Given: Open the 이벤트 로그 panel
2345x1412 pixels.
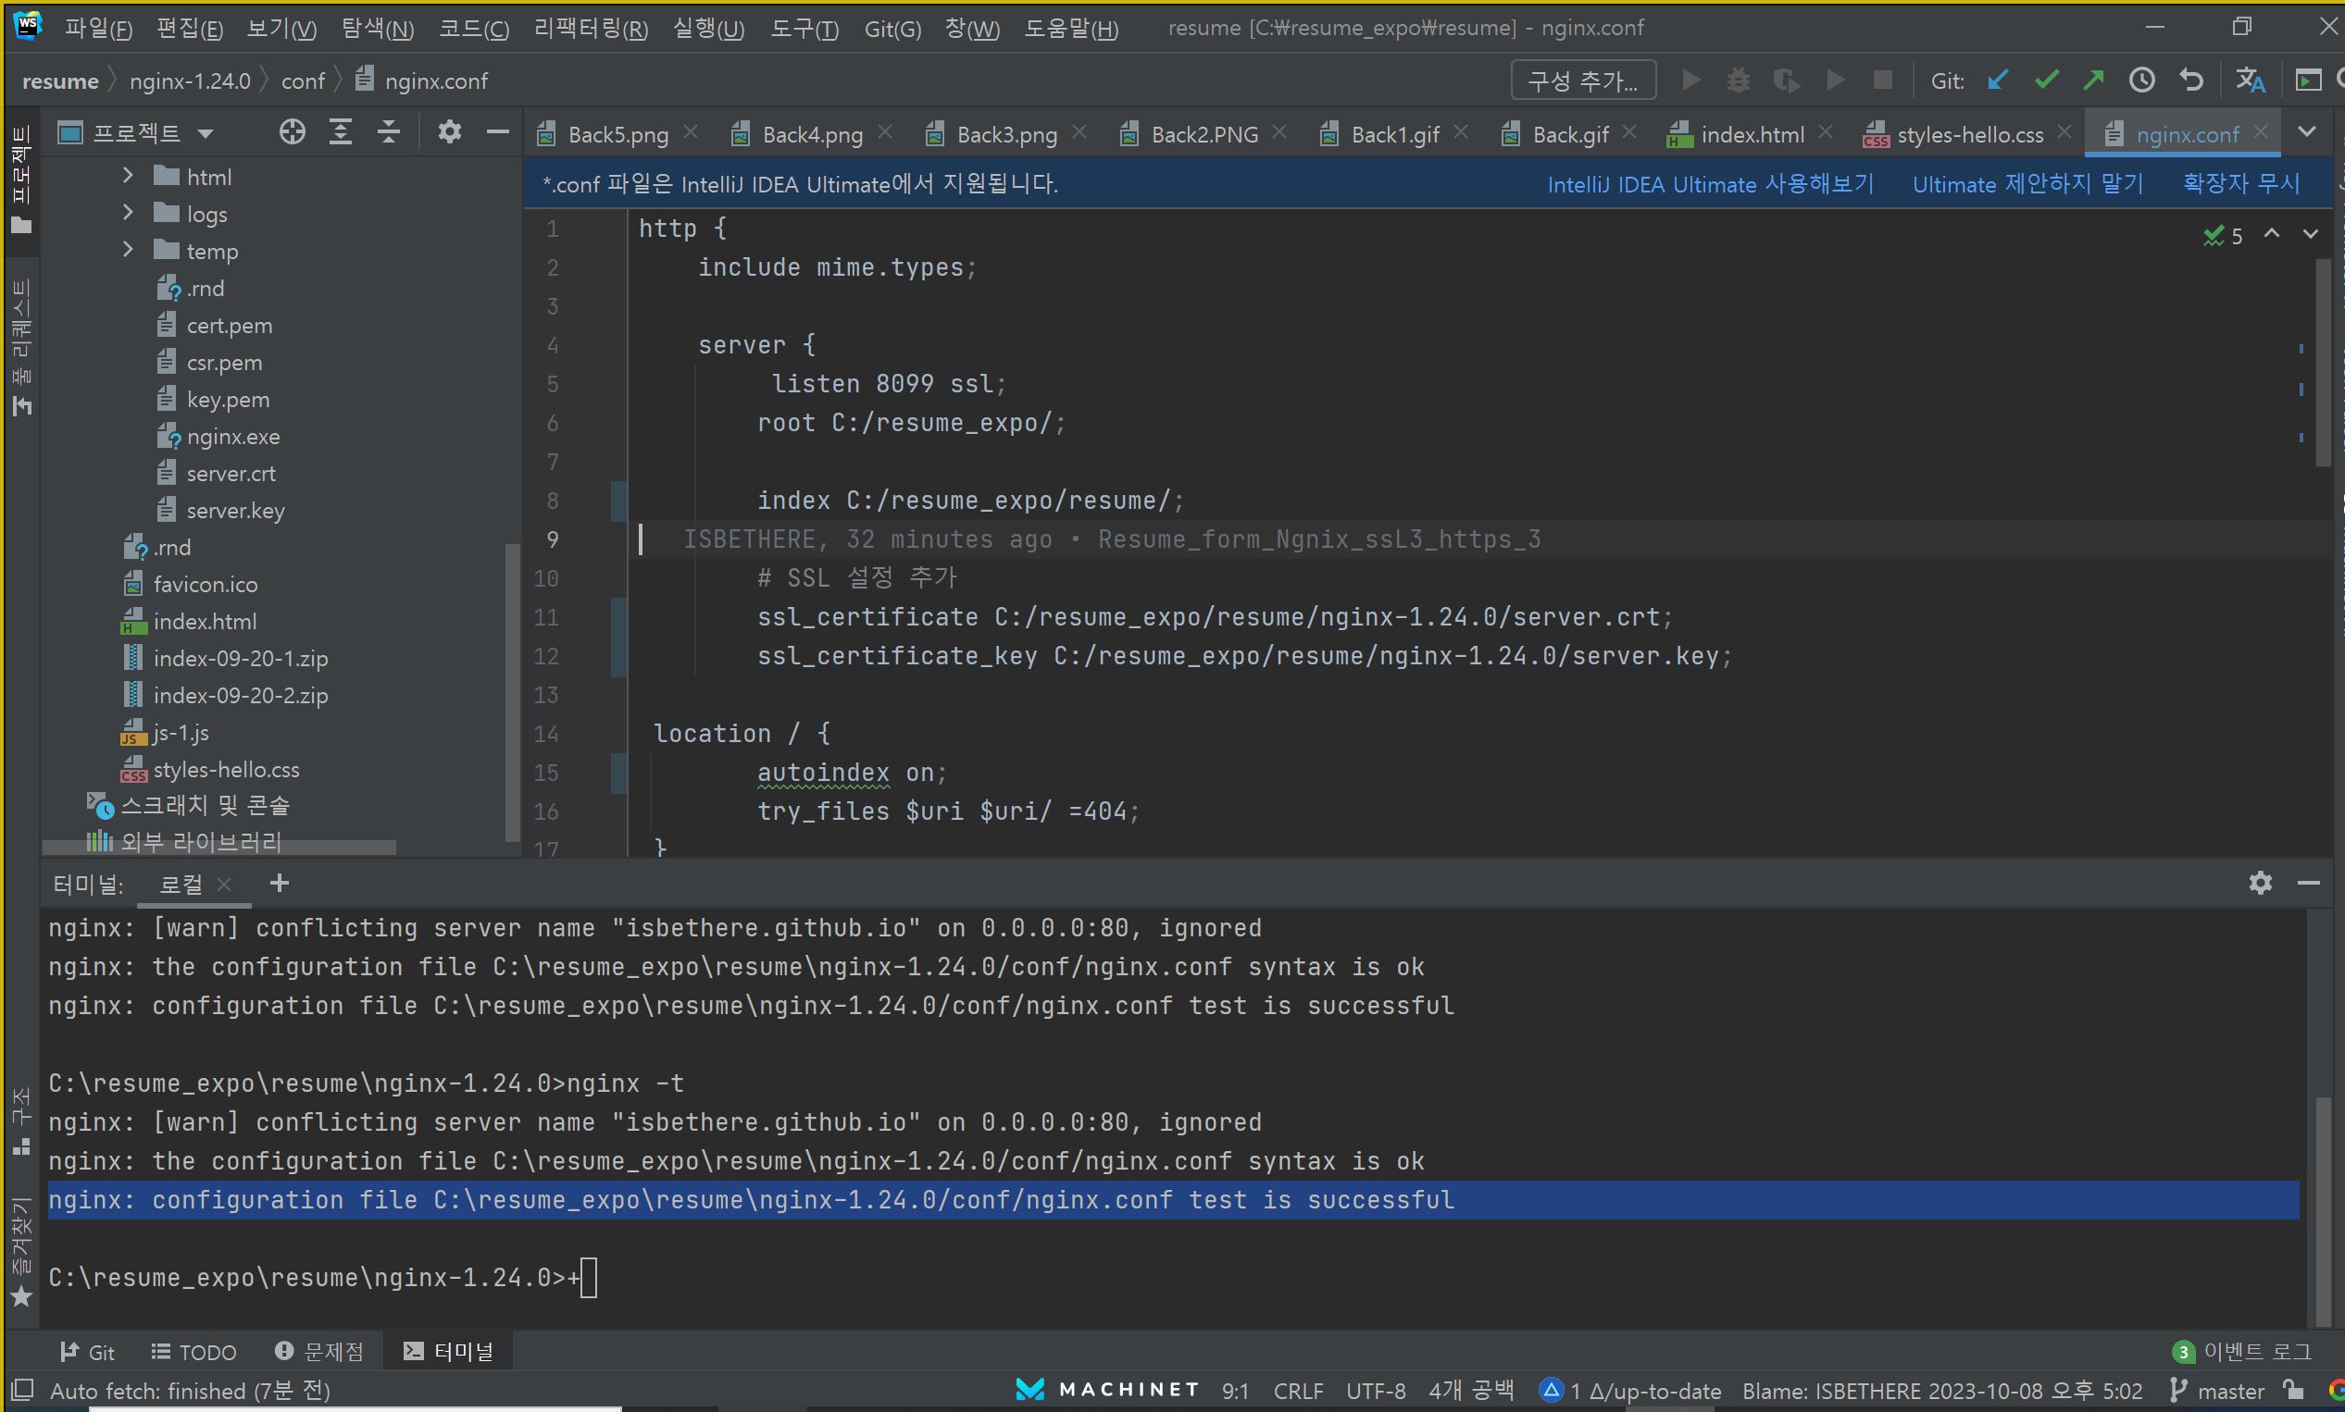Looking at the screenshot, I should [2240, 1351].
